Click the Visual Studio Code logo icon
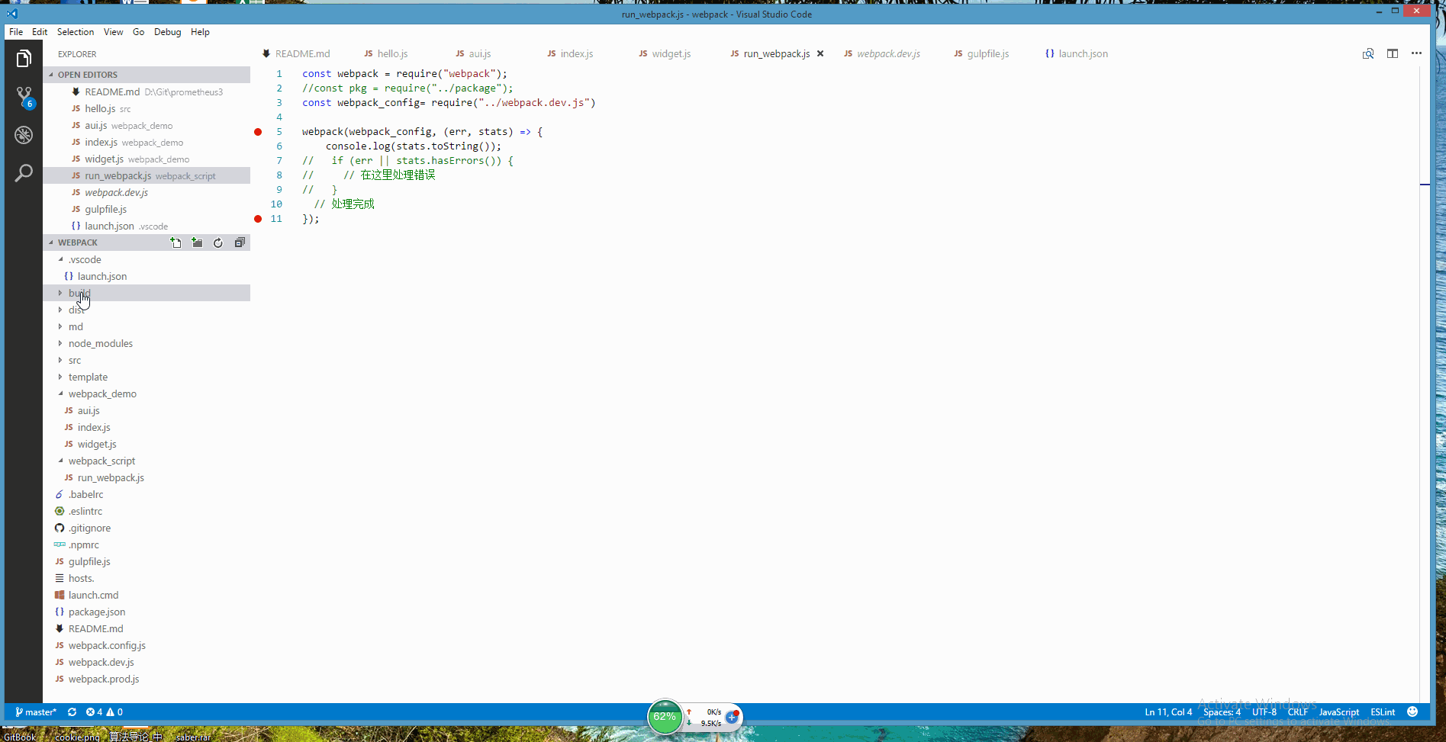Image resolution: width=1446 pixels, height=742 pixels. pos(12,13)
